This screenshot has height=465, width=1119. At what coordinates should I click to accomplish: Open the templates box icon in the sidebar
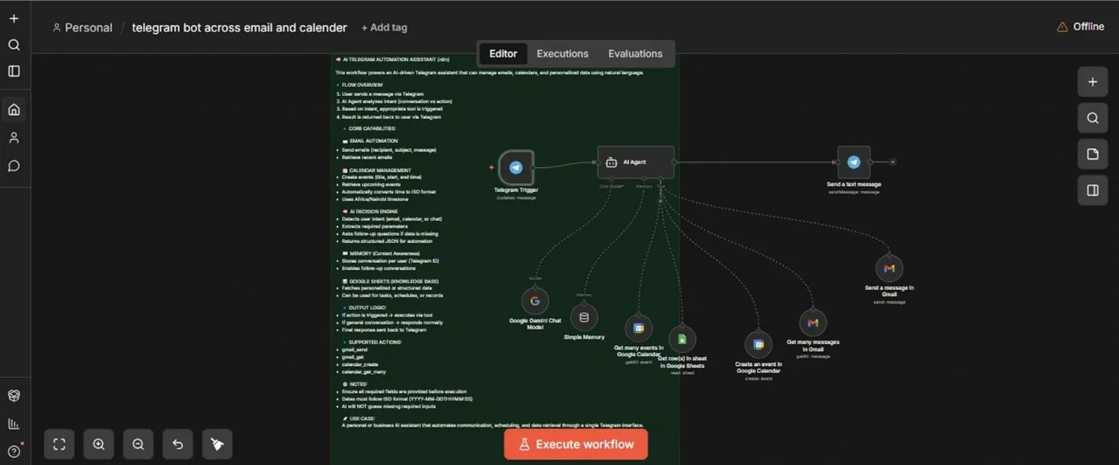click(14, 395)
